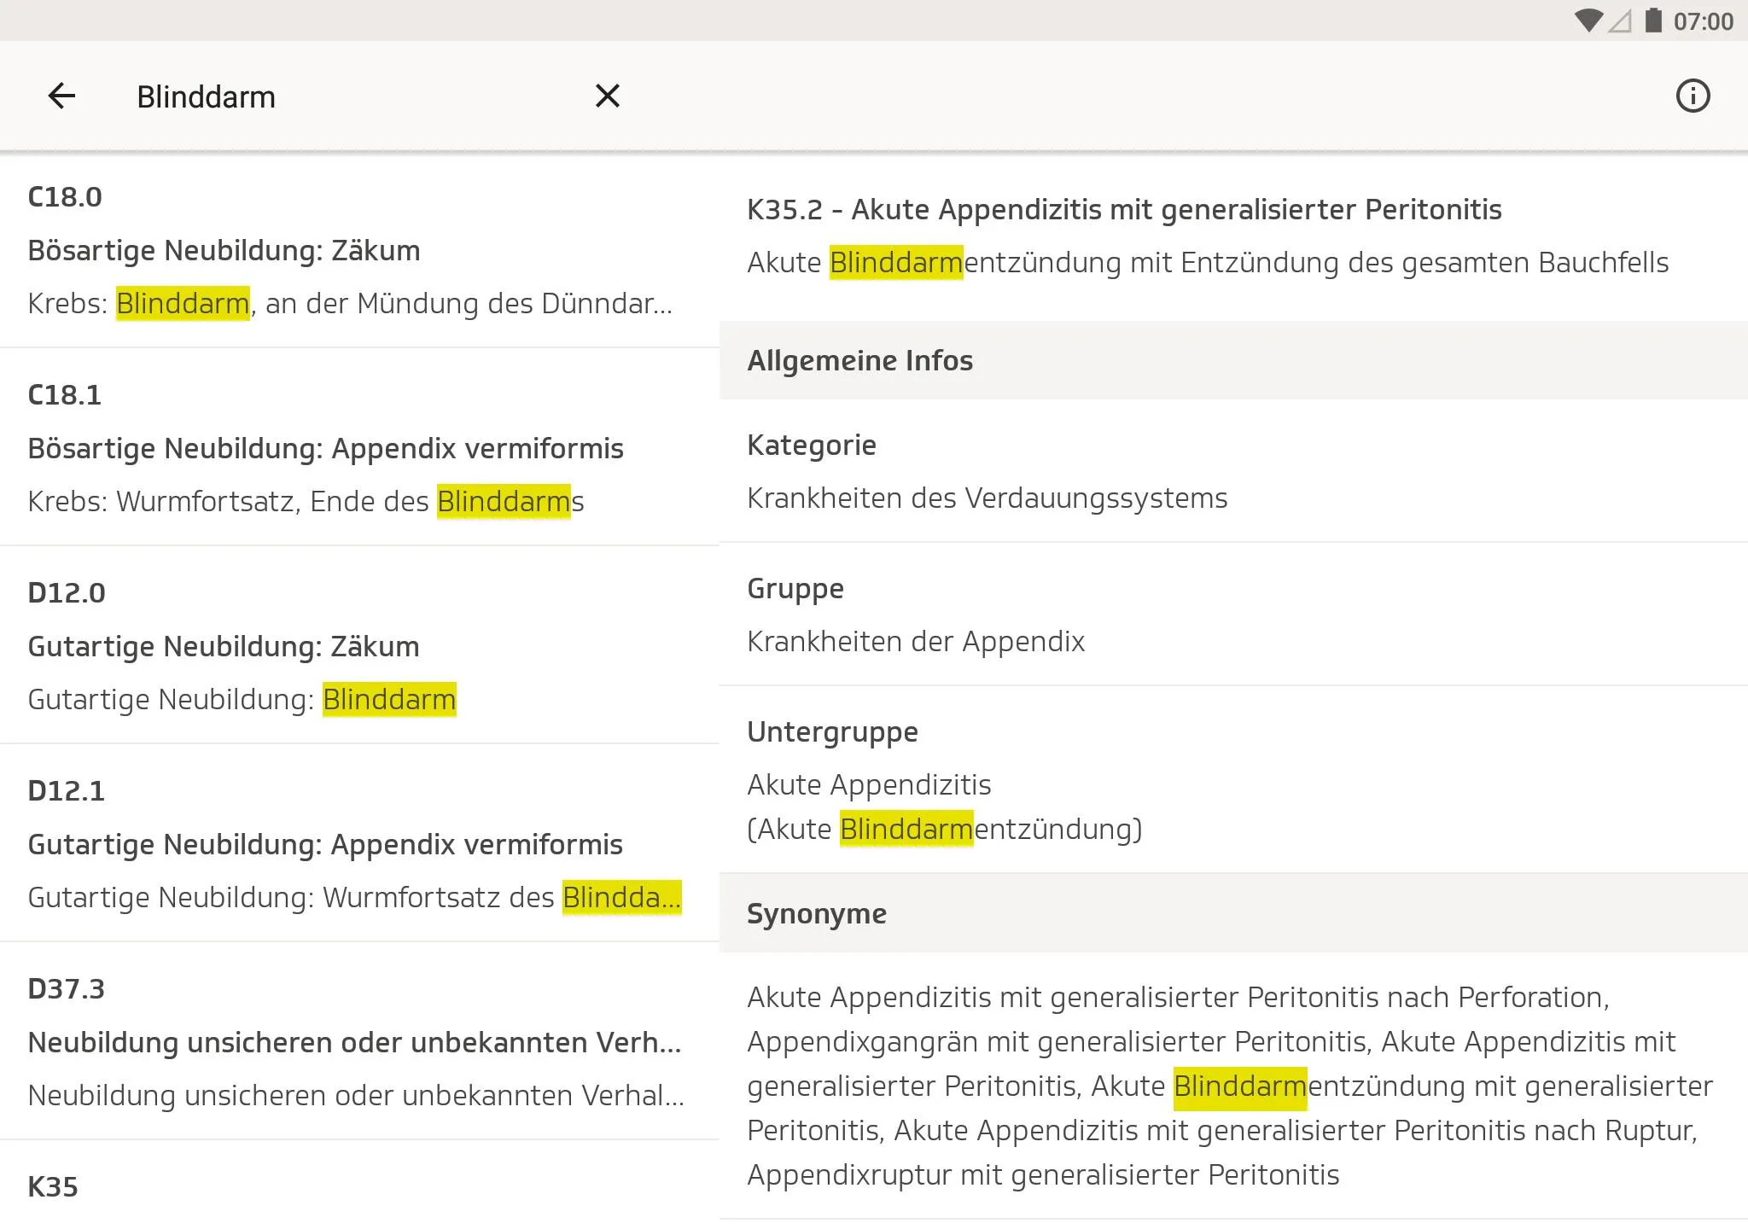Screen dimensions: 1748x1229
Task: Tap the synonym line starting 'Appendixgangrän mit generalisierter'
Action: 1211,1042
